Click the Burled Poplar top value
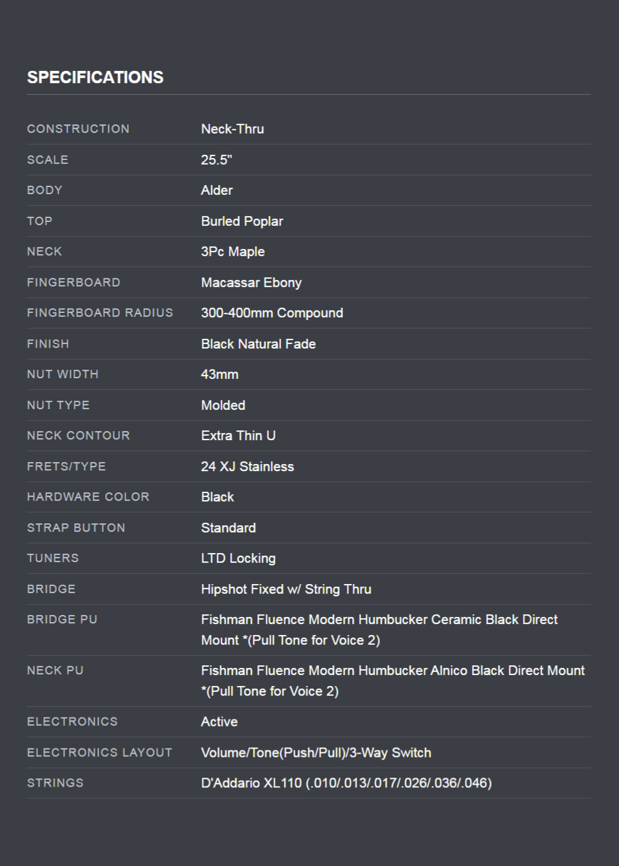This screenshot has height=866, width=619. 242,221
